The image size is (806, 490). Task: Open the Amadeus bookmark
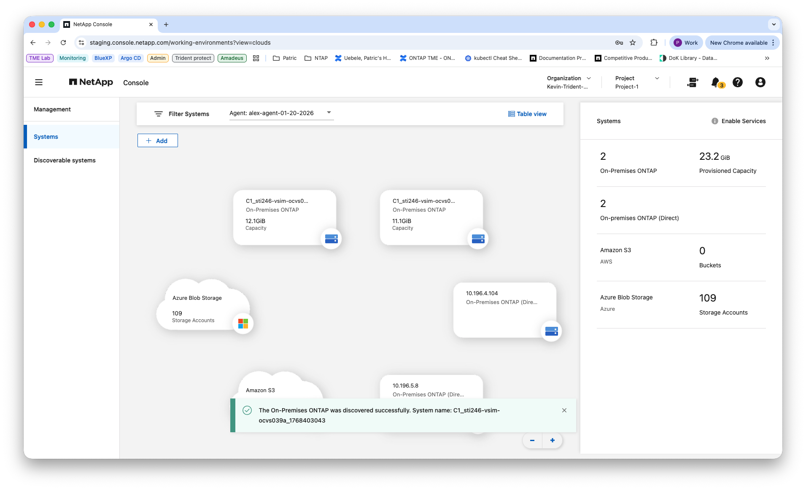click(x=232, y=58)
